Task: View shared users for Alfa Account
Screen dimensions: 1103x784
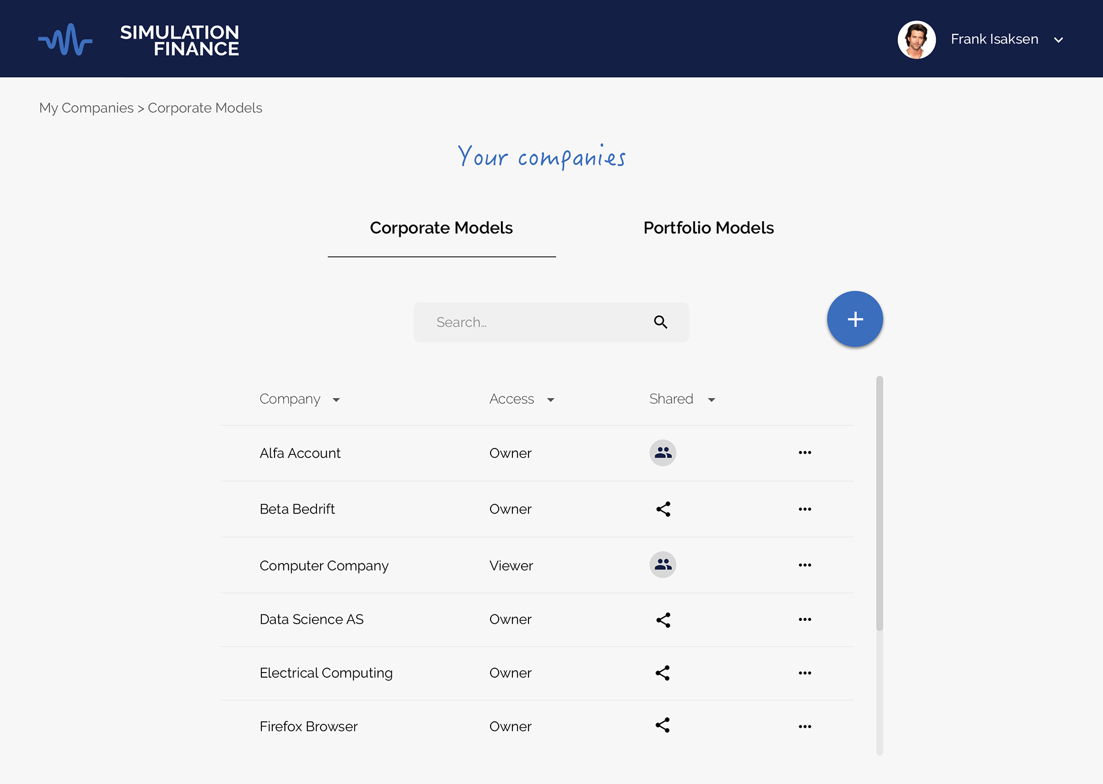Action: [x=663, y=453]
